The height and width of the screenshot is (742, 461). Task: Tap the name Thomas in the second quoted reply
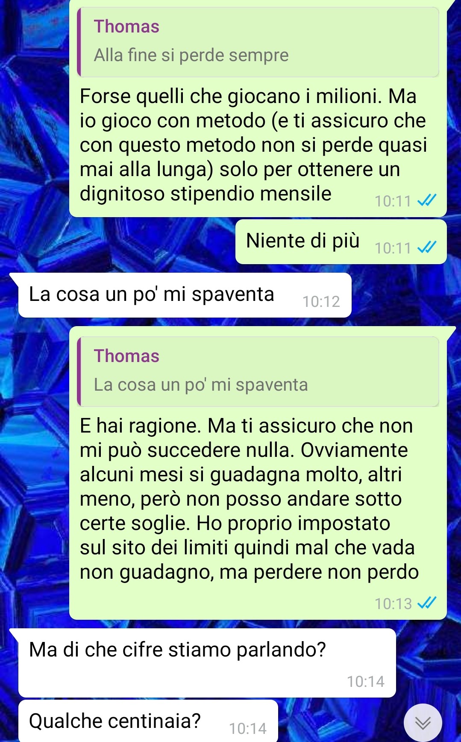(126, 356)
